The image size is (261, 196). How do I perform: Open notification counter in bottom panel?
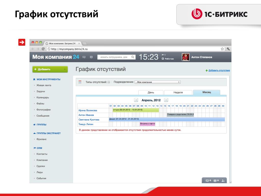[216, 180]
